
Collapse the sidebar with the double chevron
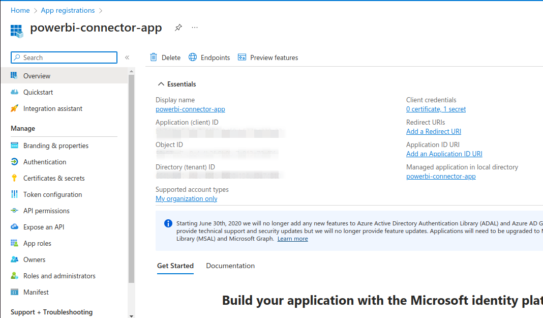coord(127,57)
